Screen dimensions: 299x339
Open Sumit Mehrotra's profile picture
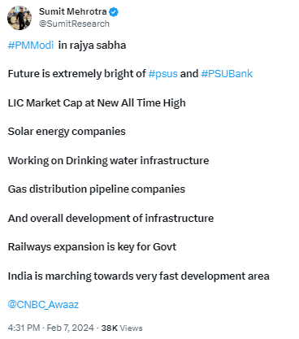pos(19,18)
